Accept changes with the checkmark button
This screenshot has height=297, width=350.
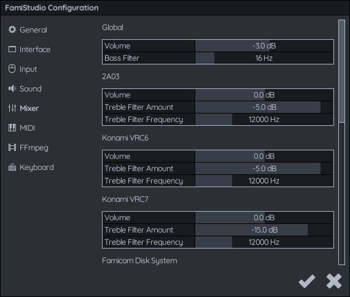tap(307, 281)
